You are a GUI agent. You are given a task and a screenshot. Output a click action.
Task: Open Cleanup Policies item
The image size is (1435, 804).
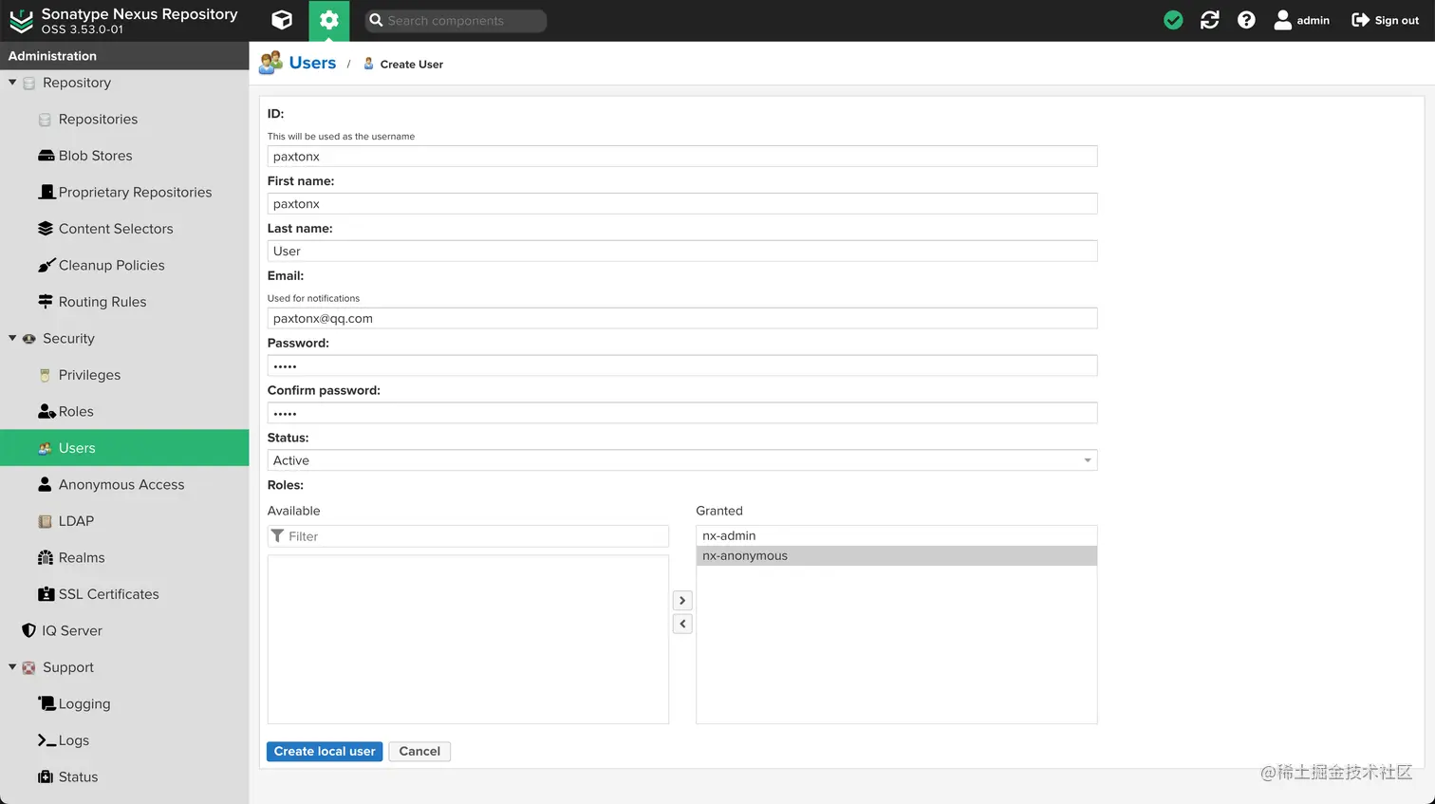(x=111, y=265)
